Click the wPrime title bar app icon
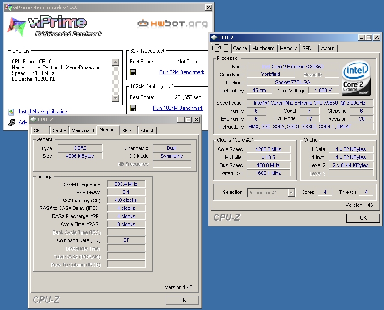The width and height of the screenshot is (384, 310). coord(8,8)
